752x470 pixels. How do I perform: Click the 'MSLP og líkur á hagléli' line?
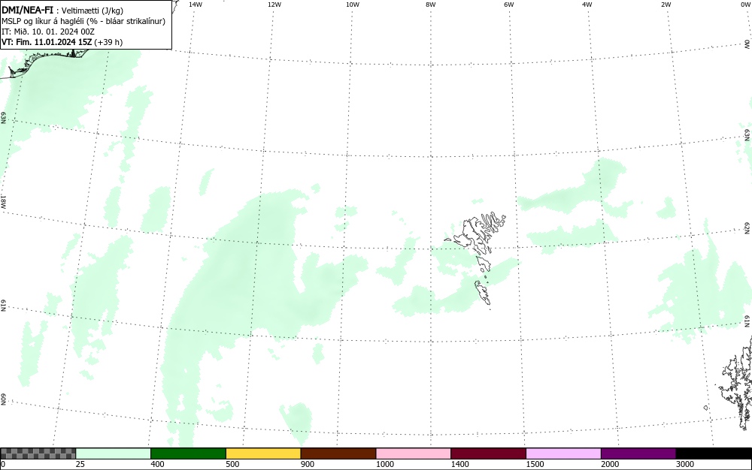click(83, 21)
